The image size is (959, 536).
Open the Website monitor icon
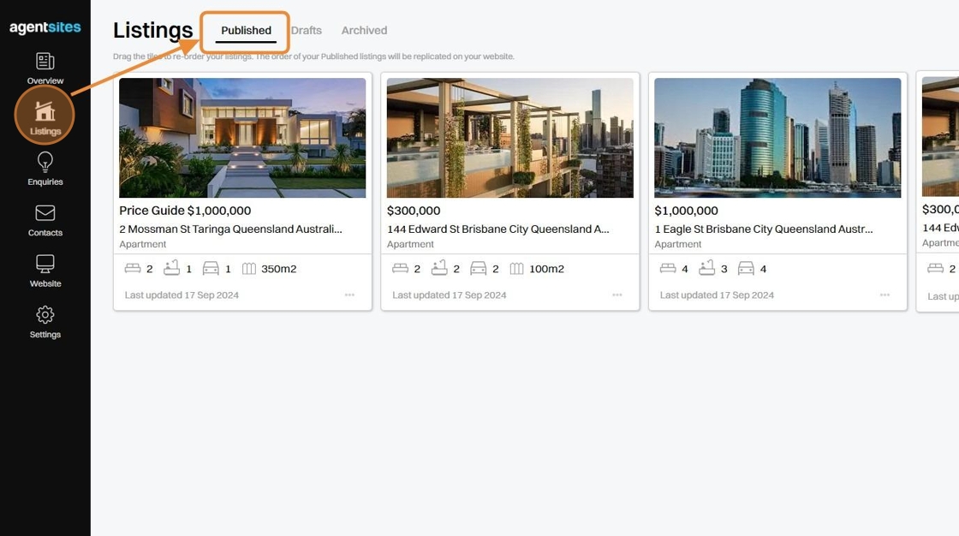click(45, 264)
